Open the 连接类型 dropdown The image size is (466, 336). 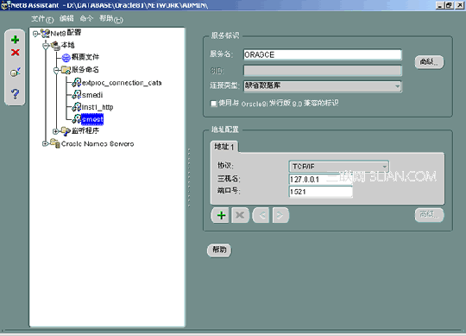click(397, 86)
